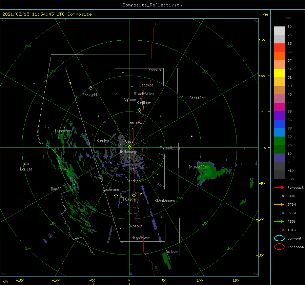Click the Ponoka city label
Viewport: 305px width, 285px height.
(155, 70)
